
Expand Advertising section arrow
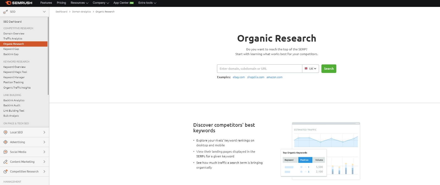(x=44, y=142)
